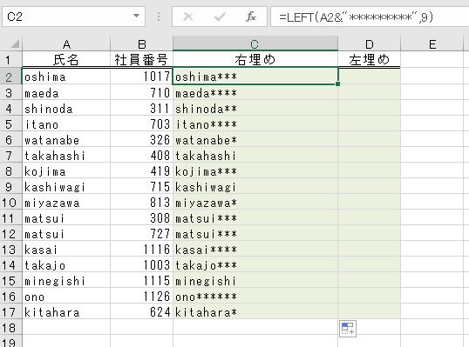This screenshot has width=469, height=347.
Task: Select column A header
Action: click(x=66, y=43)
